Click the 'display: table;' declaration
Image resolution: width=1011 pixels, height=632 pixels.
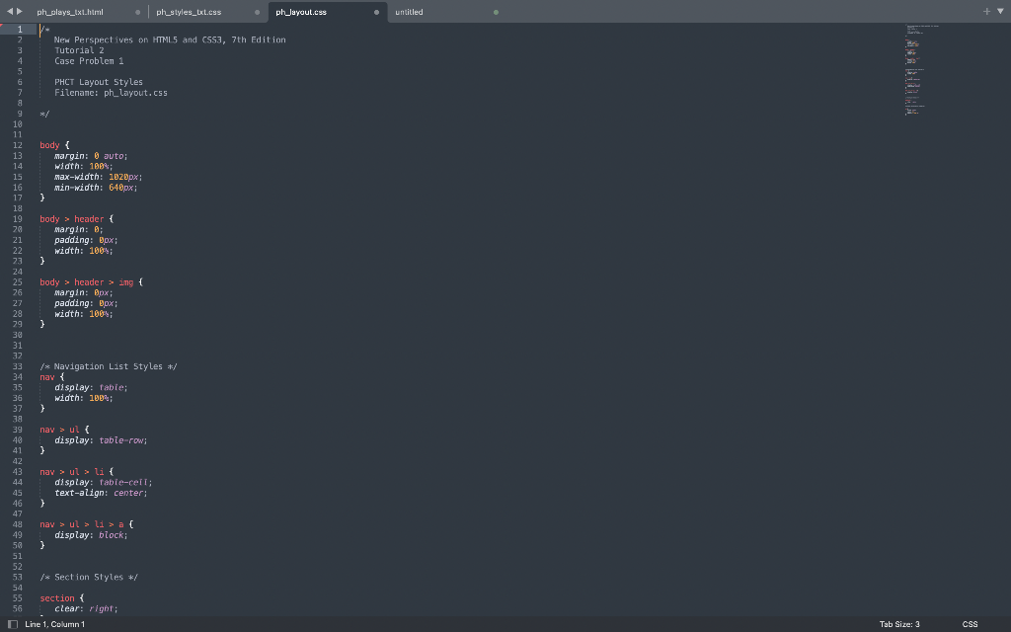click(91, 387)
